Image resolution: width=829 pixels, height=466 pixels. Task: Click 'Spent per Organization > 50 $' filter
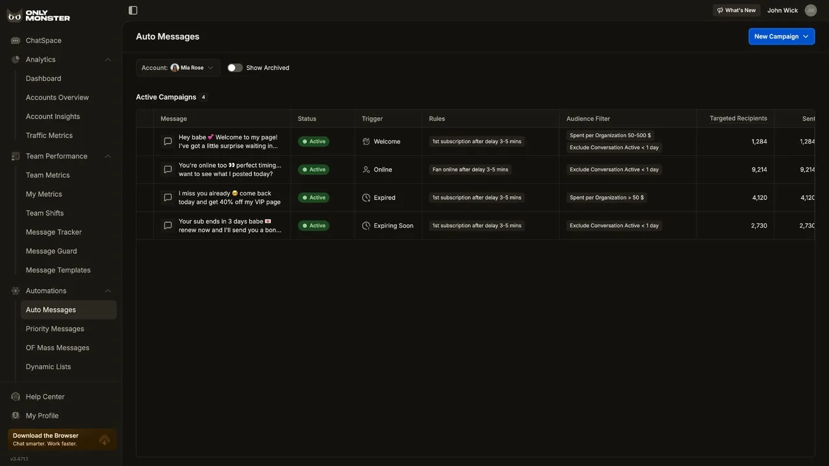(x=607, y=197)
